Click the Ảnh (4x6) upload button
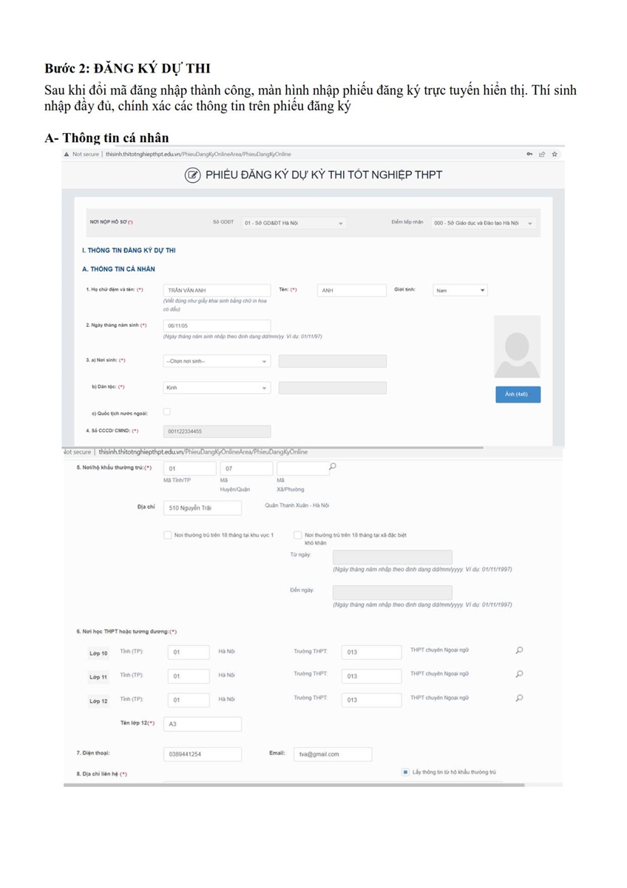The width and height of the screenshot is (627, 888). [518, 394]
